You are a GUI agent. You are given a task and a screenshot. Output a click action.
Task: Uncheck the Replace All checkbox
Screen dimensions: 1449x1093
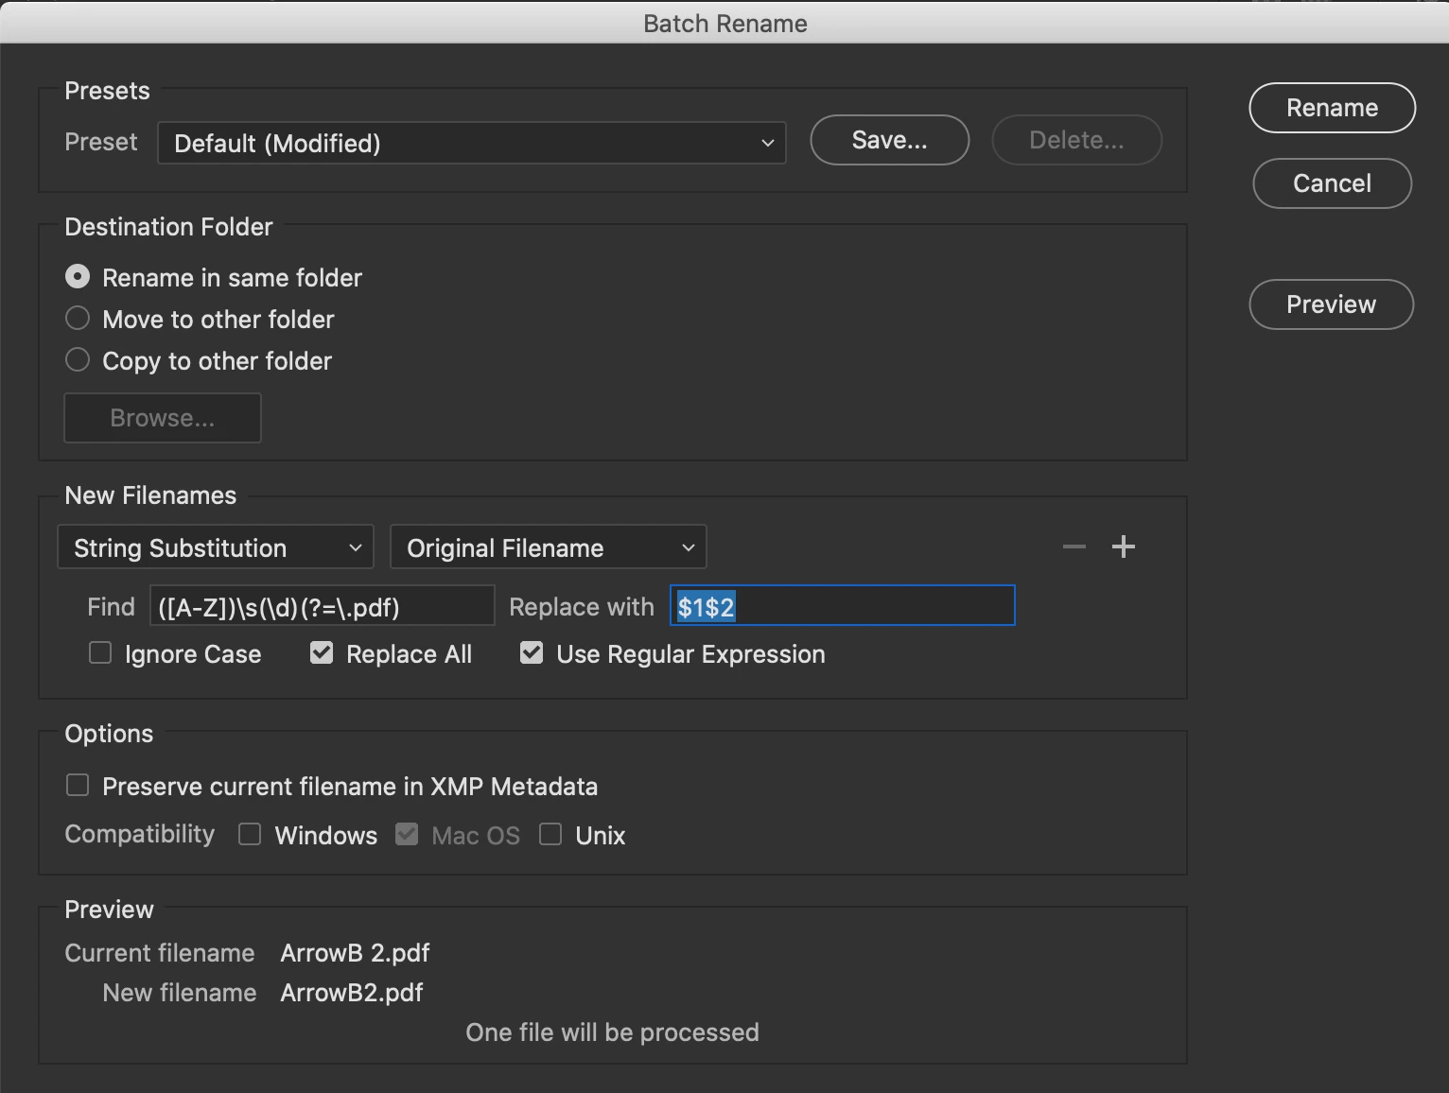(x=322, y=653)
